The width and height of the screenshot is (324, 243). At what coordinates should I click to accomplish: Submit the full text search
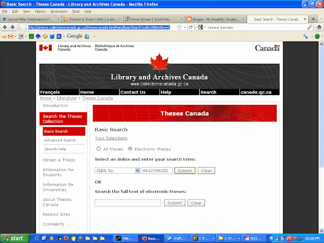pos(175,203)
